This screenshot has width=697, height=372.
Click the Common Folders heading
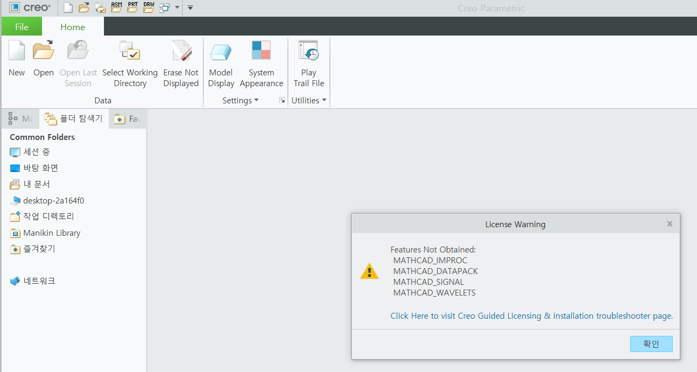(x=42, y=137)
